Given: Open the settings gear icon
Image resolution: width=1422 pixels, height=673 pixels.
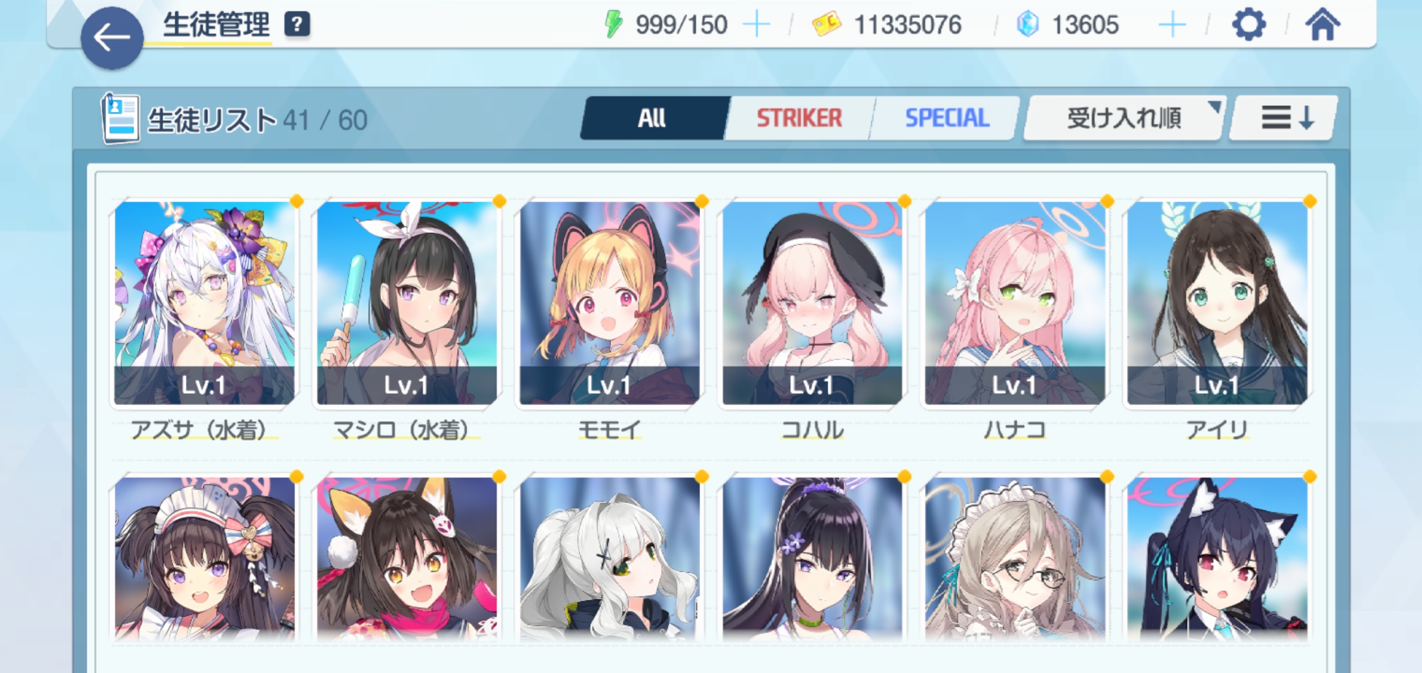Looking at the screenshot, I should [x=1249, y=25].
